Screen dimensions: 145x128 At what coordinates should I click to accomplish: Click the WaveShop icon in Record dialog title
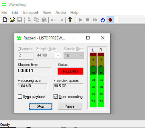coord(19,38)
